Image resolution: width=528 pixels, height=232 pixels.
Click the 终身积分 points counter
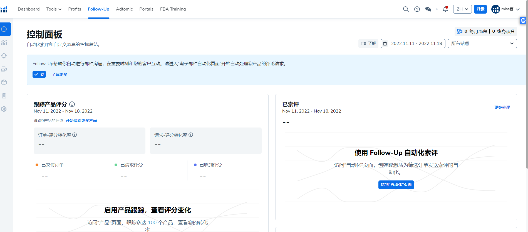[504, 31]
